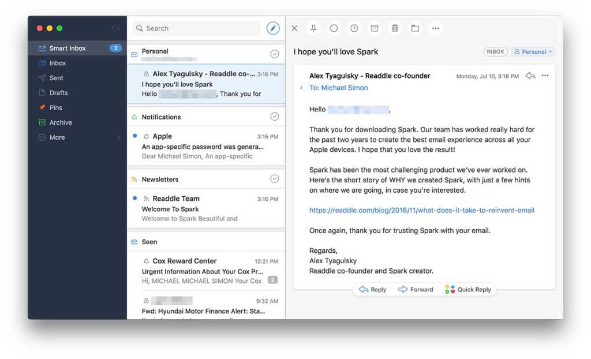The image size is (591, 359).
Task: Open the Cox Reward Center email
Action: pyautogui.click(x=206, y=271)
